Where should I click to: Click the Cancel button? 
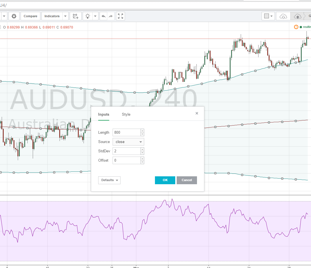(x=187, y=180)
